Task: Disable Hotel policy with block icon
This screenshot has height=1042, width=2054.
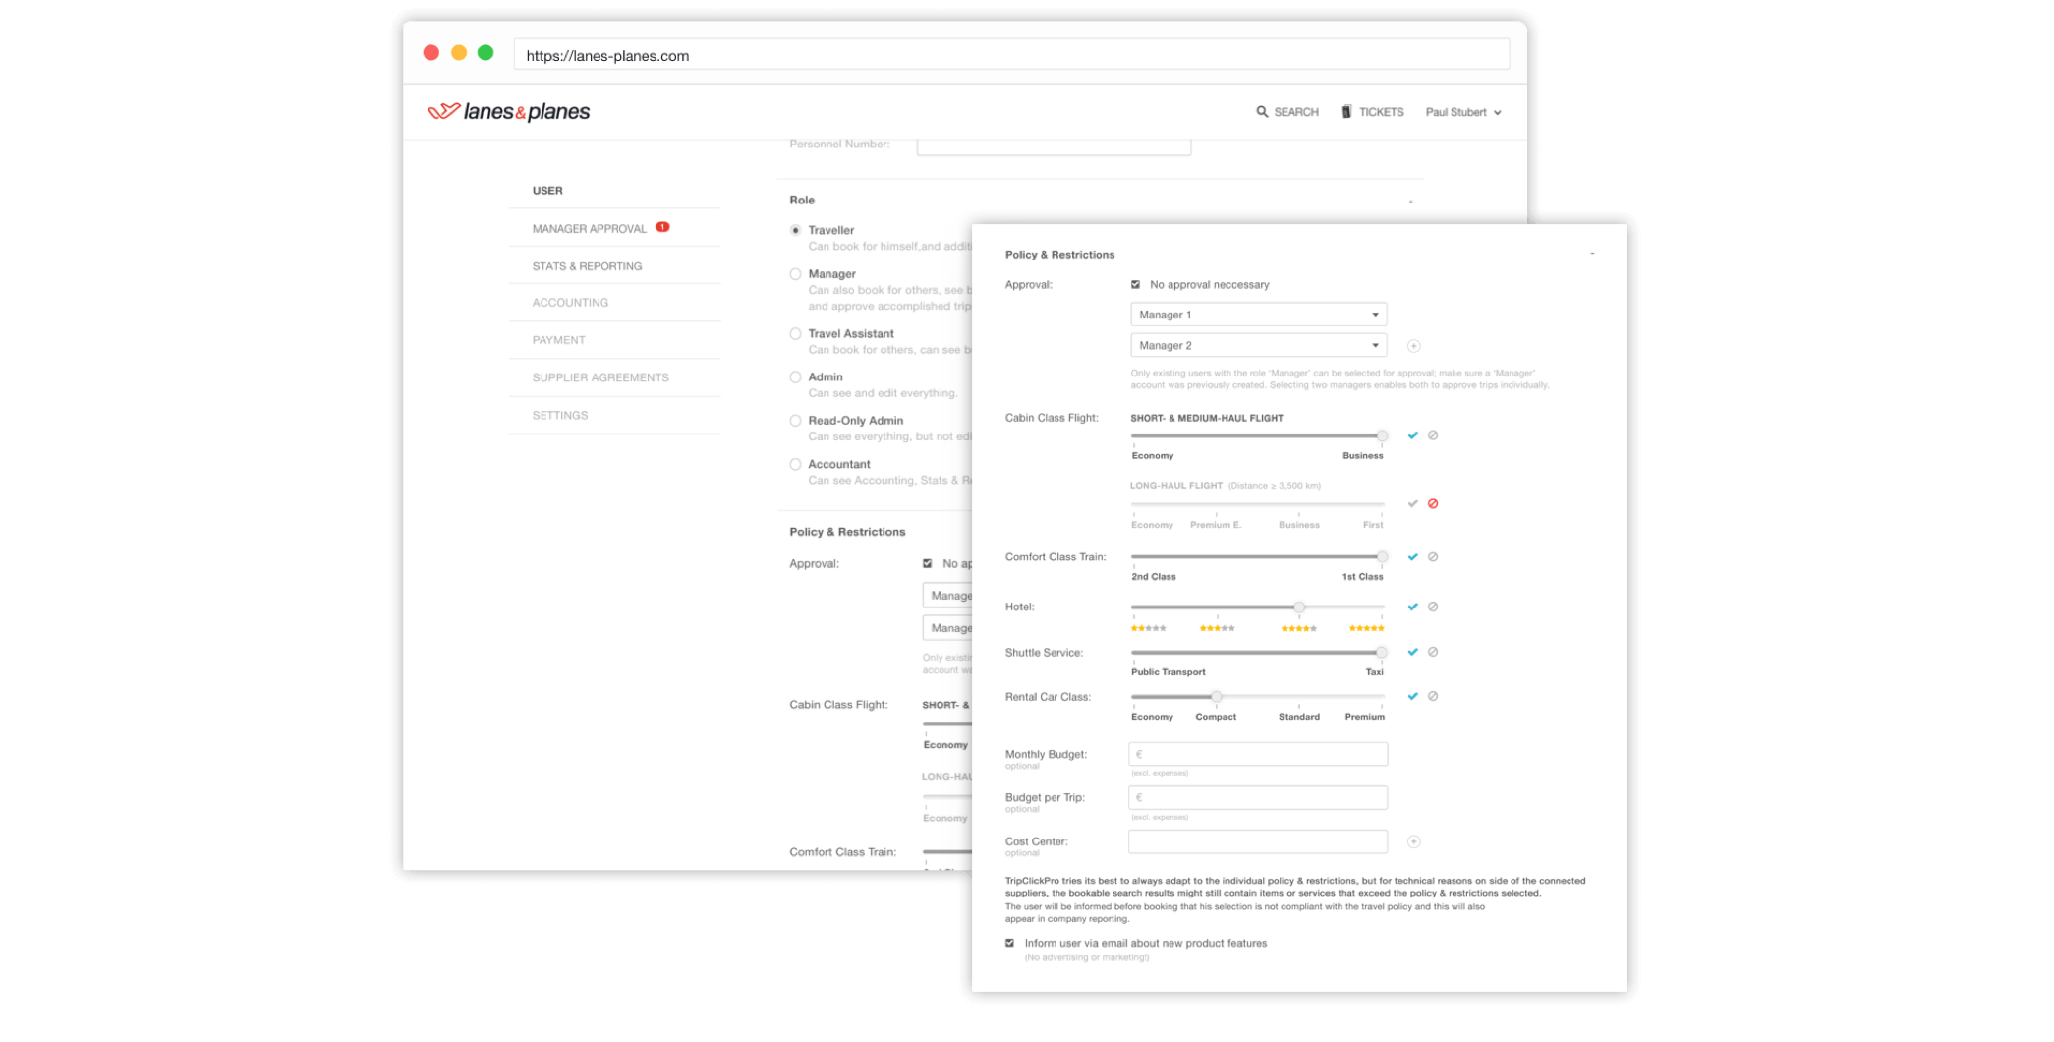Action: coord(1433,607)
